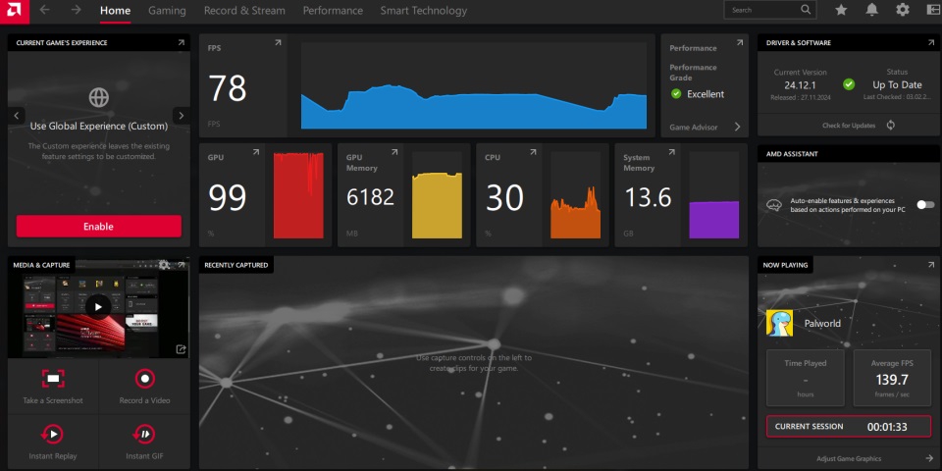Create an Instant GIF
The height and width of the screenshot is (471, 942).
click(145, 442)
